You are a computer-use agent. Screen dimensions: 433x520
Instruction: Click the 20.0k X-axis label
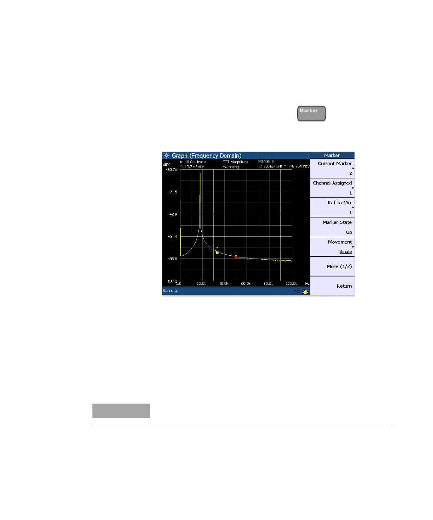click(x=201, y=284)
